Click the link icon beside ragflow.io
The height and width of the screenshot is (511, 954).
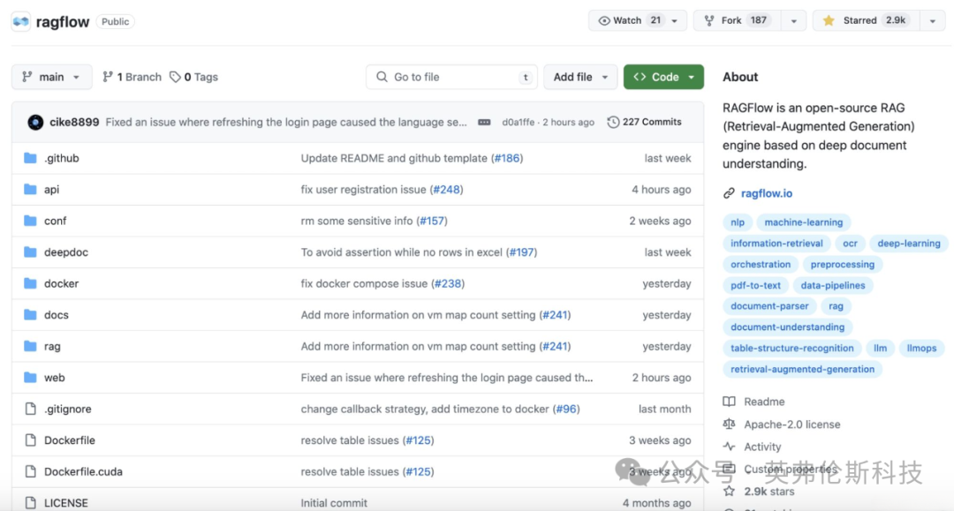729,193
